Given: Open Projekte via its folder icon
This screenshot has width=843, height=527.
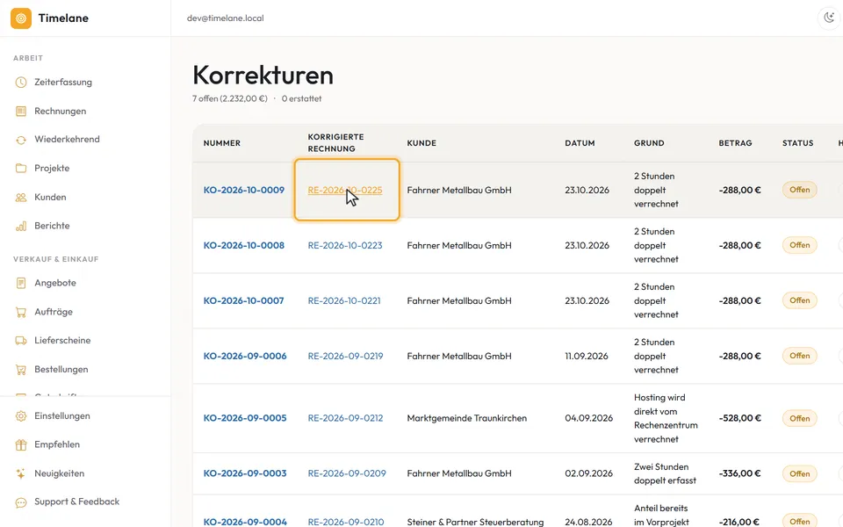Looking at the screenshot, I should coord(21,169).
